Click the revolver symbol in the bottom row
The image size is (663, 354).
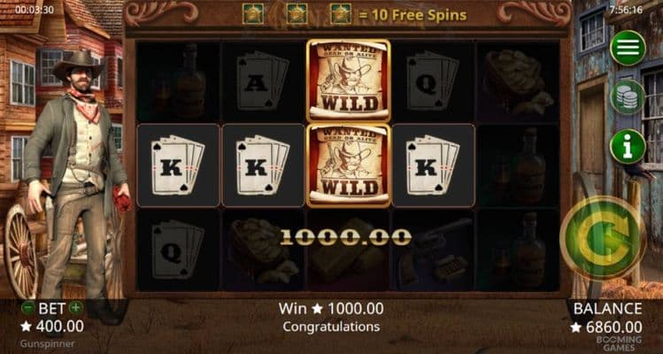435,252
